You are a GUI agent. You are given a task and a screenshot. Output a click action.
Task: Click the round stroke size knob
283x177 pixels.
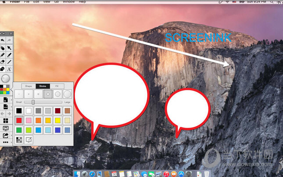point(5,78)
